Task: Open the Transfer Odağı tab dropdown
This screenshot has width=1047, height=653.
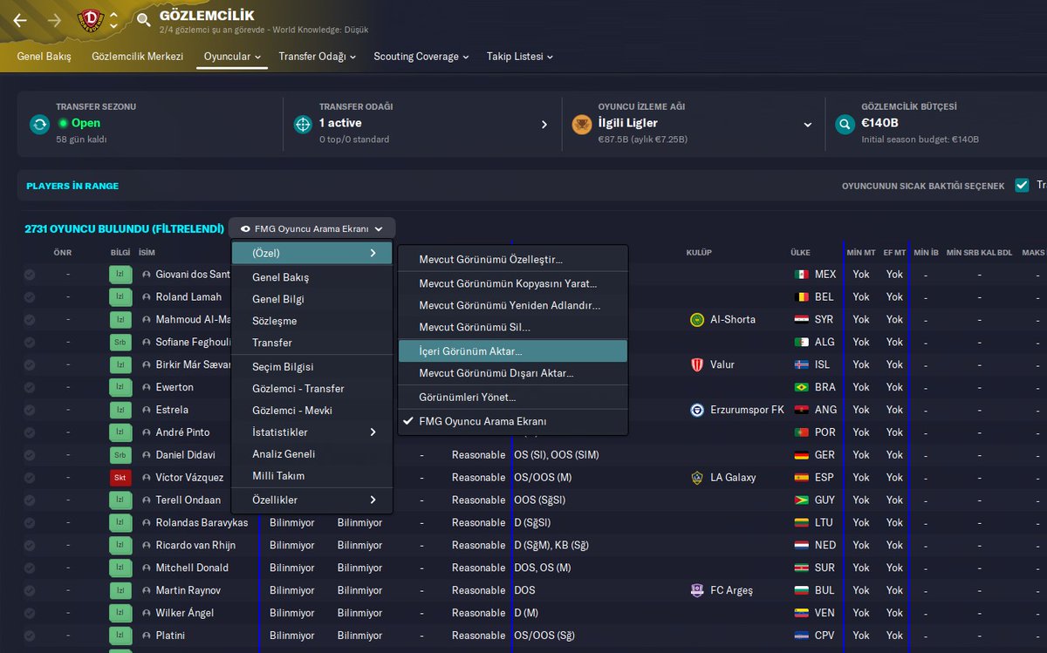Action: pos(317,57)
